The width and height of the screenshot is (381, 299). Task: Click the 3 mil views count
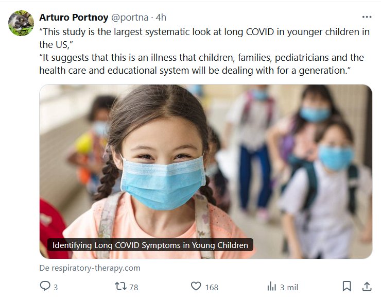[x=289, y=287]
